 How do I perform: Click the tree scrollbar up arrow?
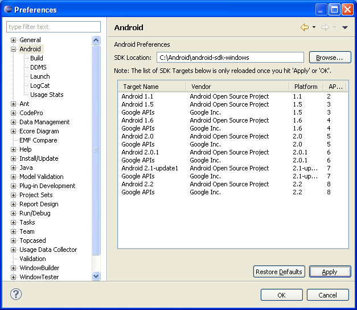coord(96,40)
